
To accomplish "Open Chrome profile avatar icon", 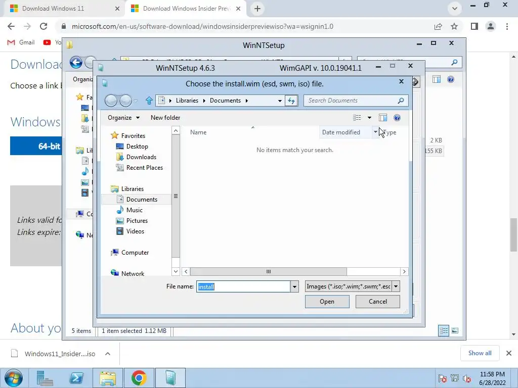I will click(x=491, y=26).
